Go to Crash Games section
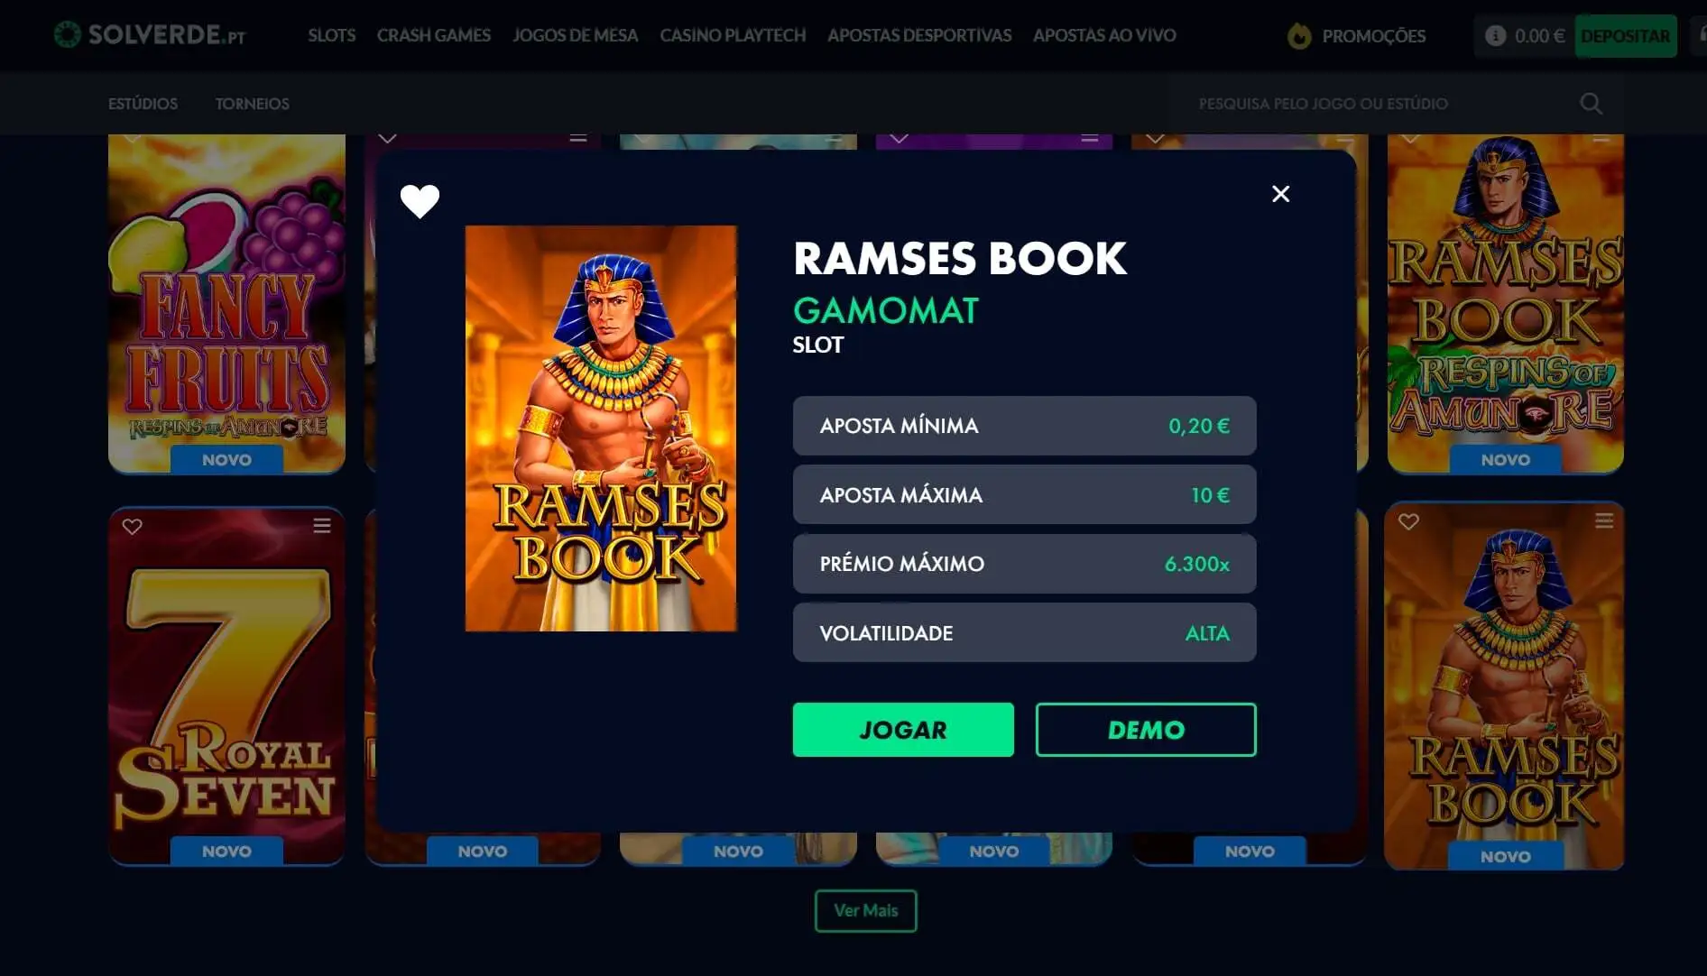1707x976 pixels. coord(434,36)
